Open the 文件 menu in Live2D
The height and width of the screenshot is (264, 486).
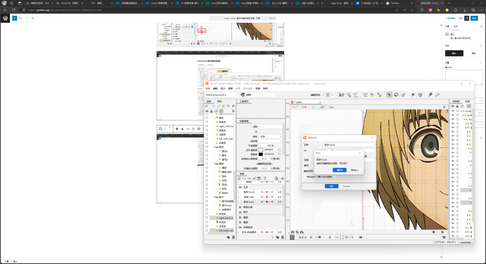(x=208, y=89)
